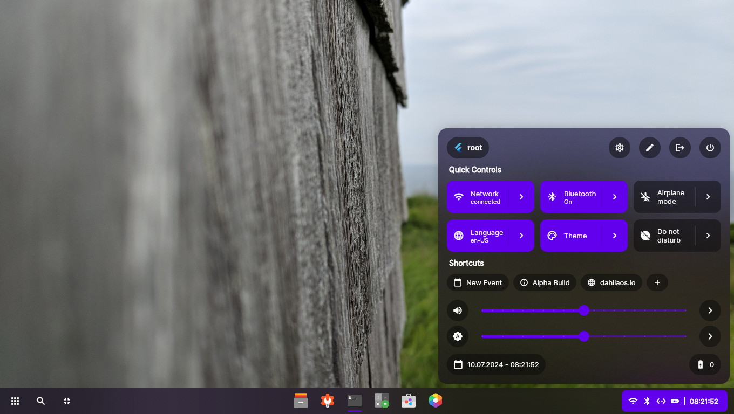Open the power menu icon

(x=710, y=148)
